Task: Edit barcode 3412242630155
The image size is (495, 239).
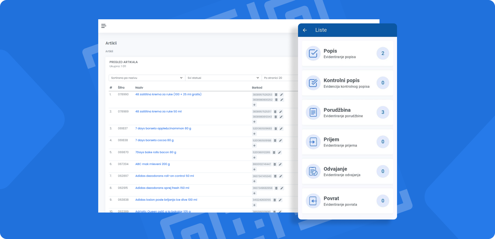Action: (280, 200)
